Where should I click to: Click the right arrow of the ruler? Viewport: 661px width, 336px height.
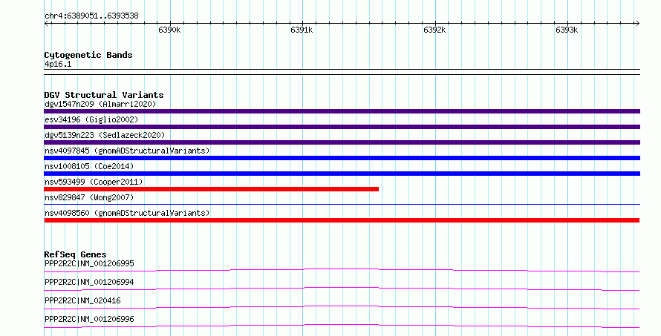637,24
